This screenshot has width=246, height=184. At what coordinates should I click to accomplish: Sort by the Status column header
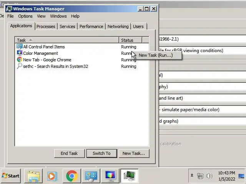[x=130, y=40]
